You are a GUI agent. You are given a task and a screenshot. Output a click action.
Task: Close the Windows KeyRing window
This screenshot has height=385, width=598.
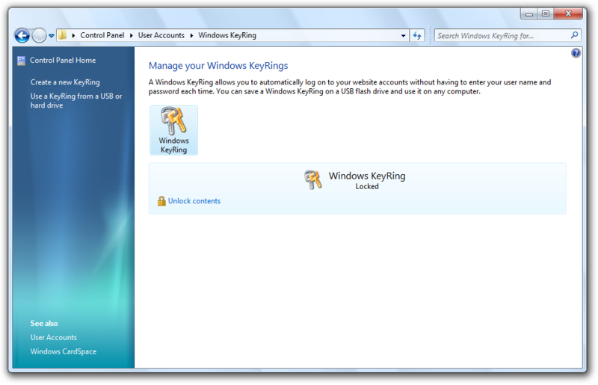click(x=568, y=13)
